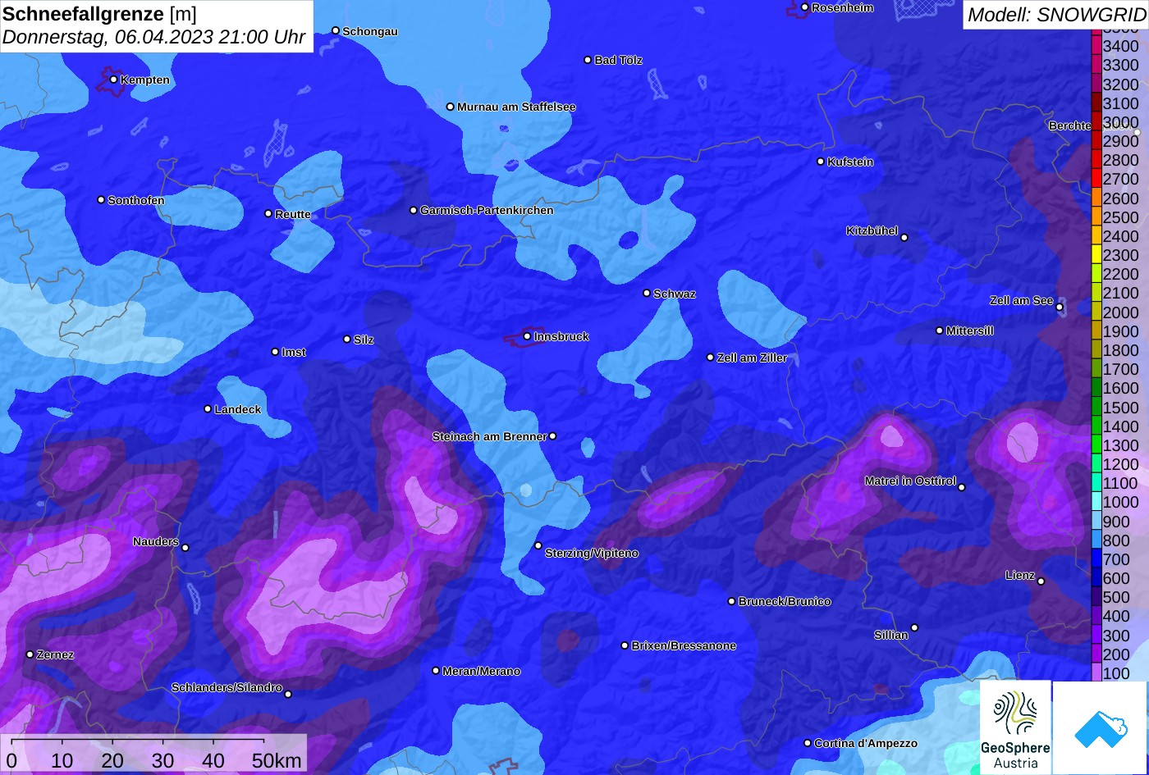Viewport: 1149px width, 775px height.
Task: Click the Schneefallgrenze [m] title
Action: pos(99,13)
